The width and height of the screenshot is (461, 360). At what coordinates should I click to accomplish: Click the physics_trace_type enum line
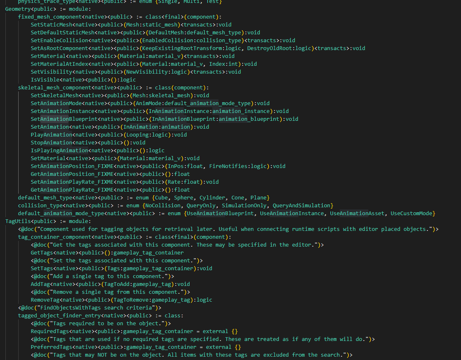120,2
